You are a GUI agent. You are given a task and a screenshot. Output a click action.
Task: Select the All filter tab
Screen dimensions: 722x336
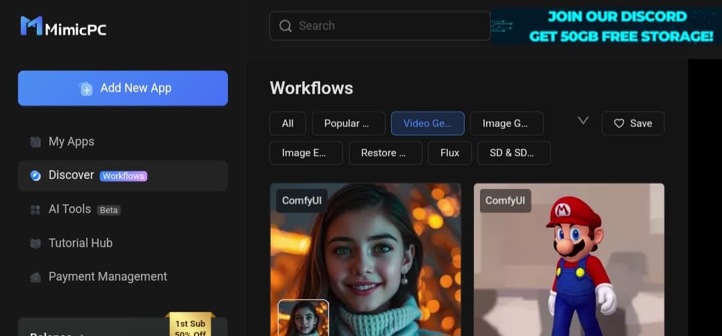[x=287, y=124]
